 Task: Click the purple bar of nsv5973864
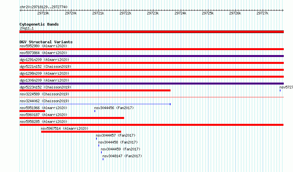pyautogui.click(x=151, y=56)
